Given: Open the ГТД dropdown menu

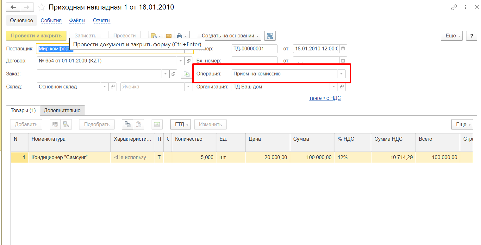Looking at the screenshot, I should pos(181,124).
